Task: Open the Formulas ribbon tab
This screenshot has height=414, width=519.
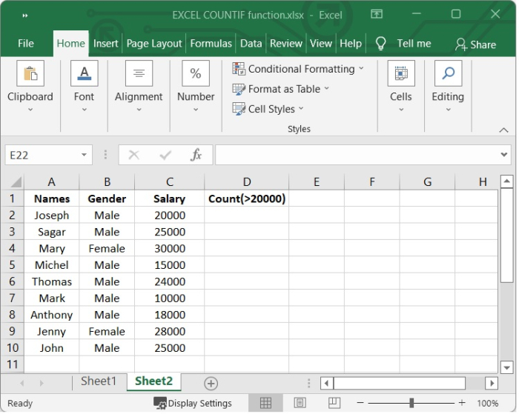Action: pyautogui.click(x=211, y=44)
